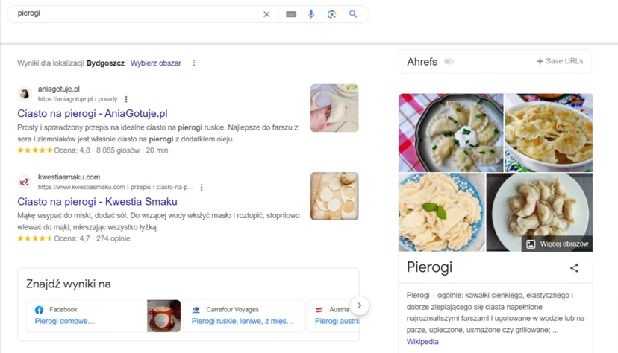Show the next 'Znajdź wyniki na' cards

[359, 305]
